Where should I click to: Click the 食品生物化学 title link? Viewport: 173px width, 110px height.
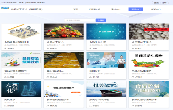coord(98,42)
